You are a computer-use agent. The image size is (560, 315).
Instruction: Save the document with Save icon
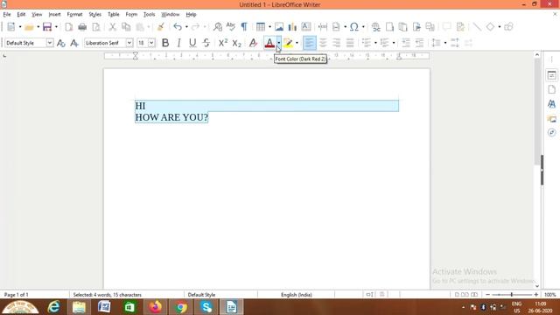click(x=47, y=27)
